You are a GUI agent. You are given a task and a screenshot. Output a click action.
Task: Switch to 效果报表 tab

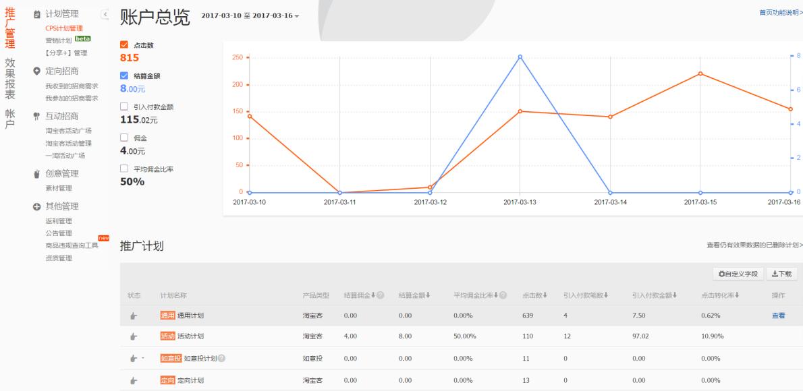(x=10, y=79)
